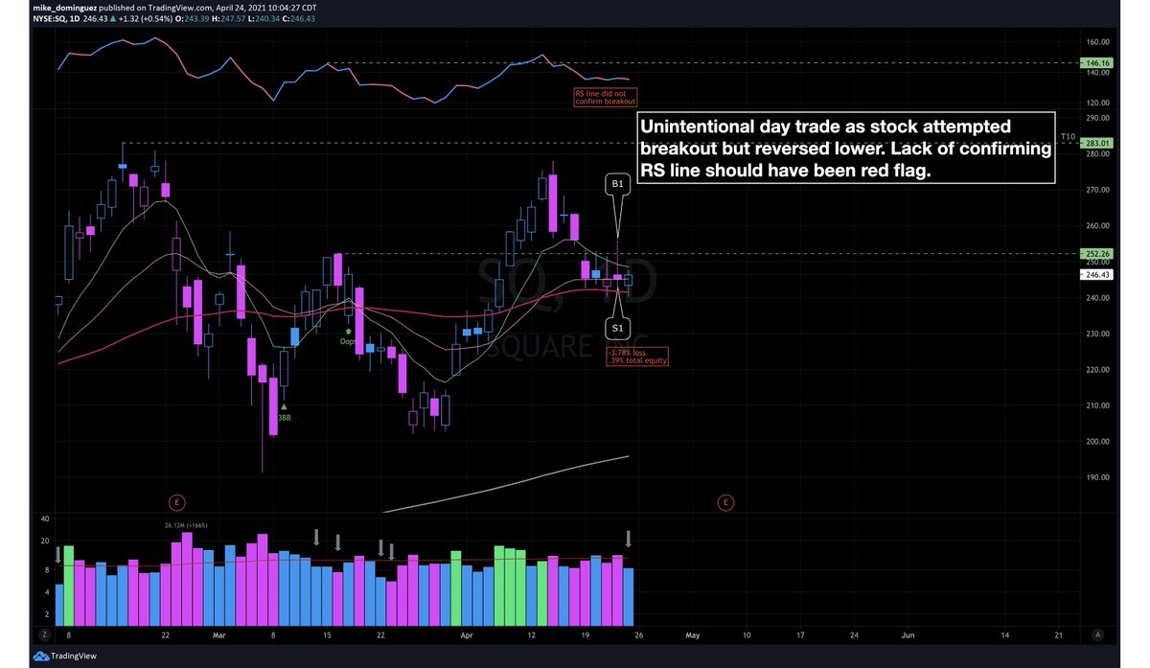Click the 190.00 price axis value
Screen dimensions: 1150x668
pyautogui.click(x=1098, y=477)
